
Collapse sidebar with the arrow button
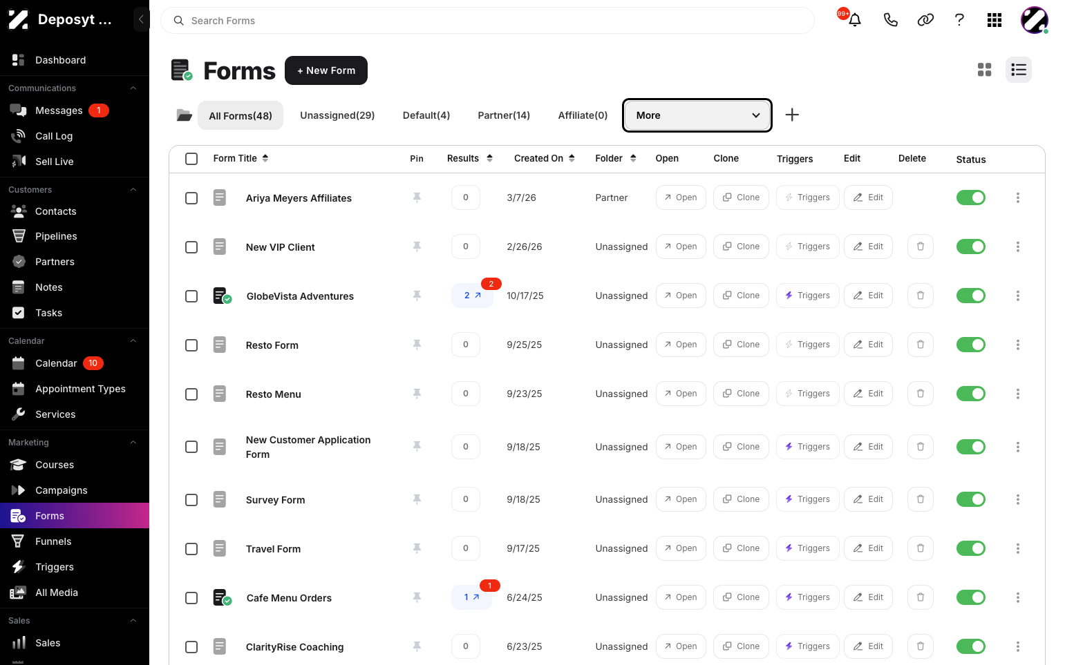point(141,19)
